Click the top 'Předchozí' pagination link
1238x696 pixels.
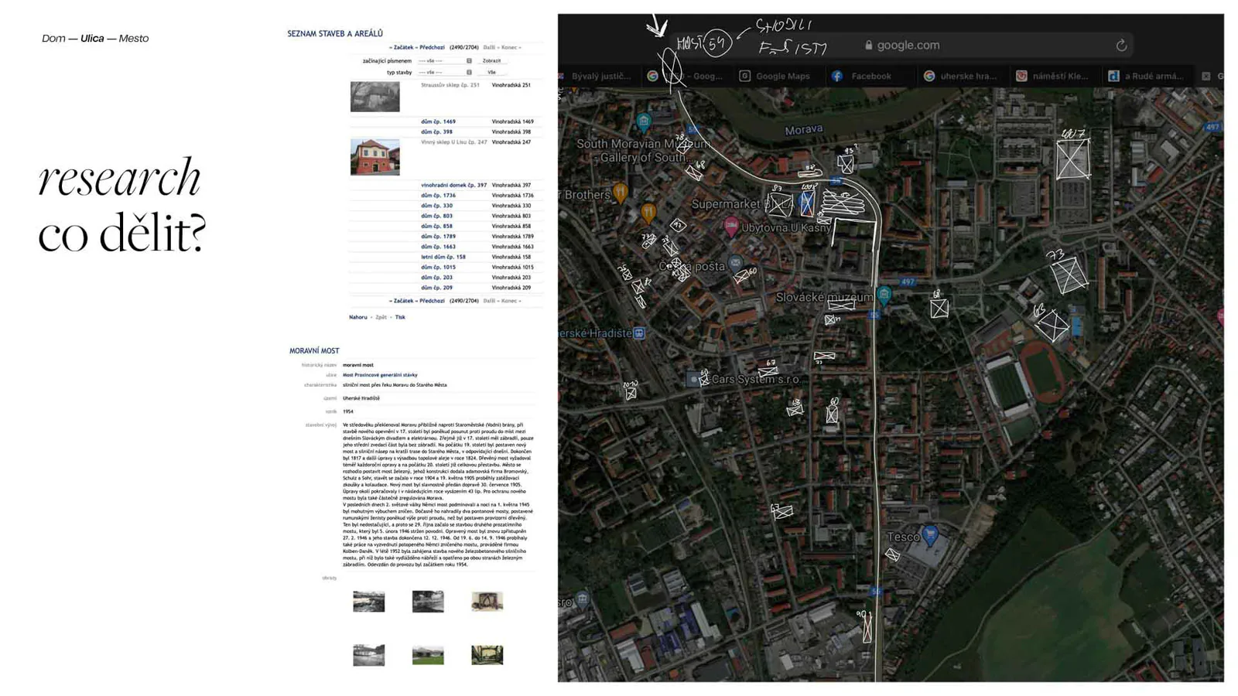432,47
